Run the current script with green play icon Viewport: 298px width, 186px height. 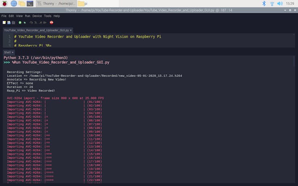point(20,23)
